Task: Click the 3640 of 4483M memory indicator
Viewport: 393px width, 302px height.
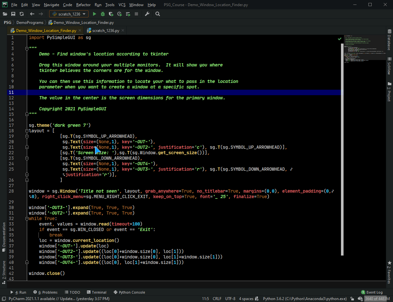Action: click(377, 299)
